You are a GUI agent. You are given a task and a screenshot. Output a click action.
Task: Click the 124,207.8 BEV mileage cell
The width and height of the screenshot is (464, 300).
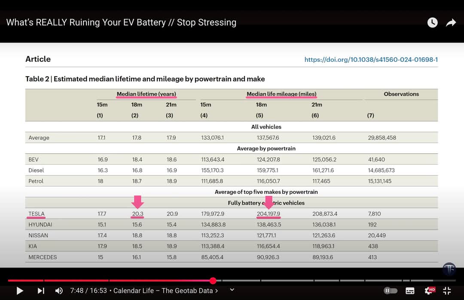tap(269, 159)
